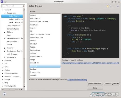Open the eclipsecolorthemes.org link
Screen dimensions: 121x98
77,79
